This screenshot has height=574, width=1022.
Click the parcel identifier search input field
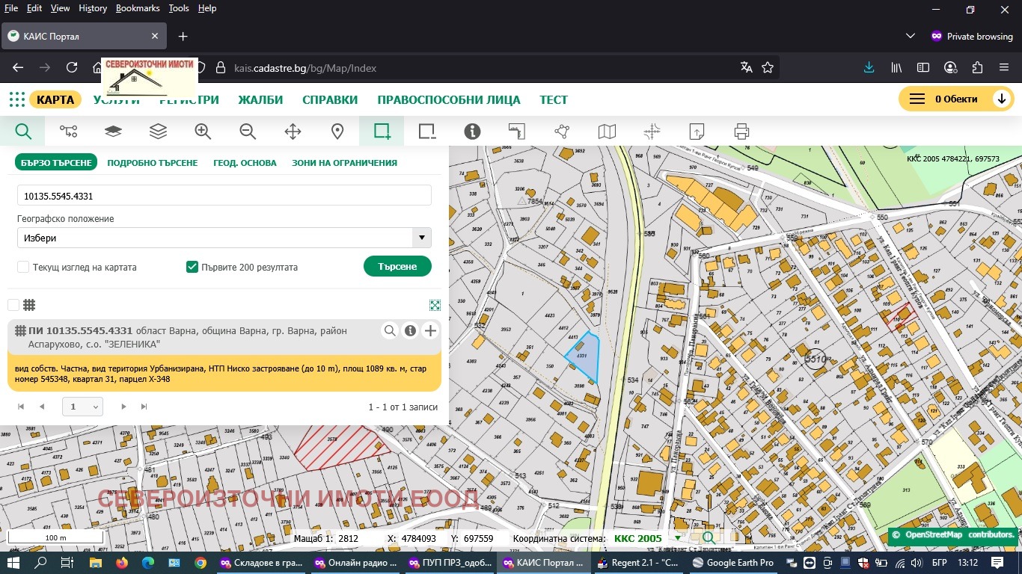pos(224,196)
